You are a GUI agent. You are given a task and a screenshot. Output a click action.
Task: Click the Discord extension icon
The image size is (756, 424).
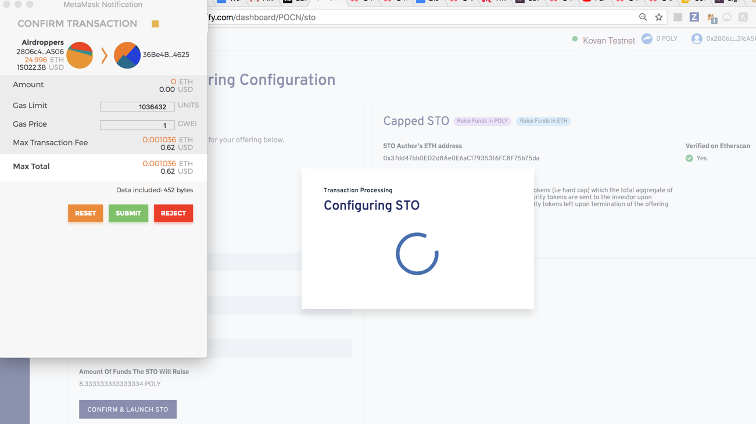[x=727, y=17]
